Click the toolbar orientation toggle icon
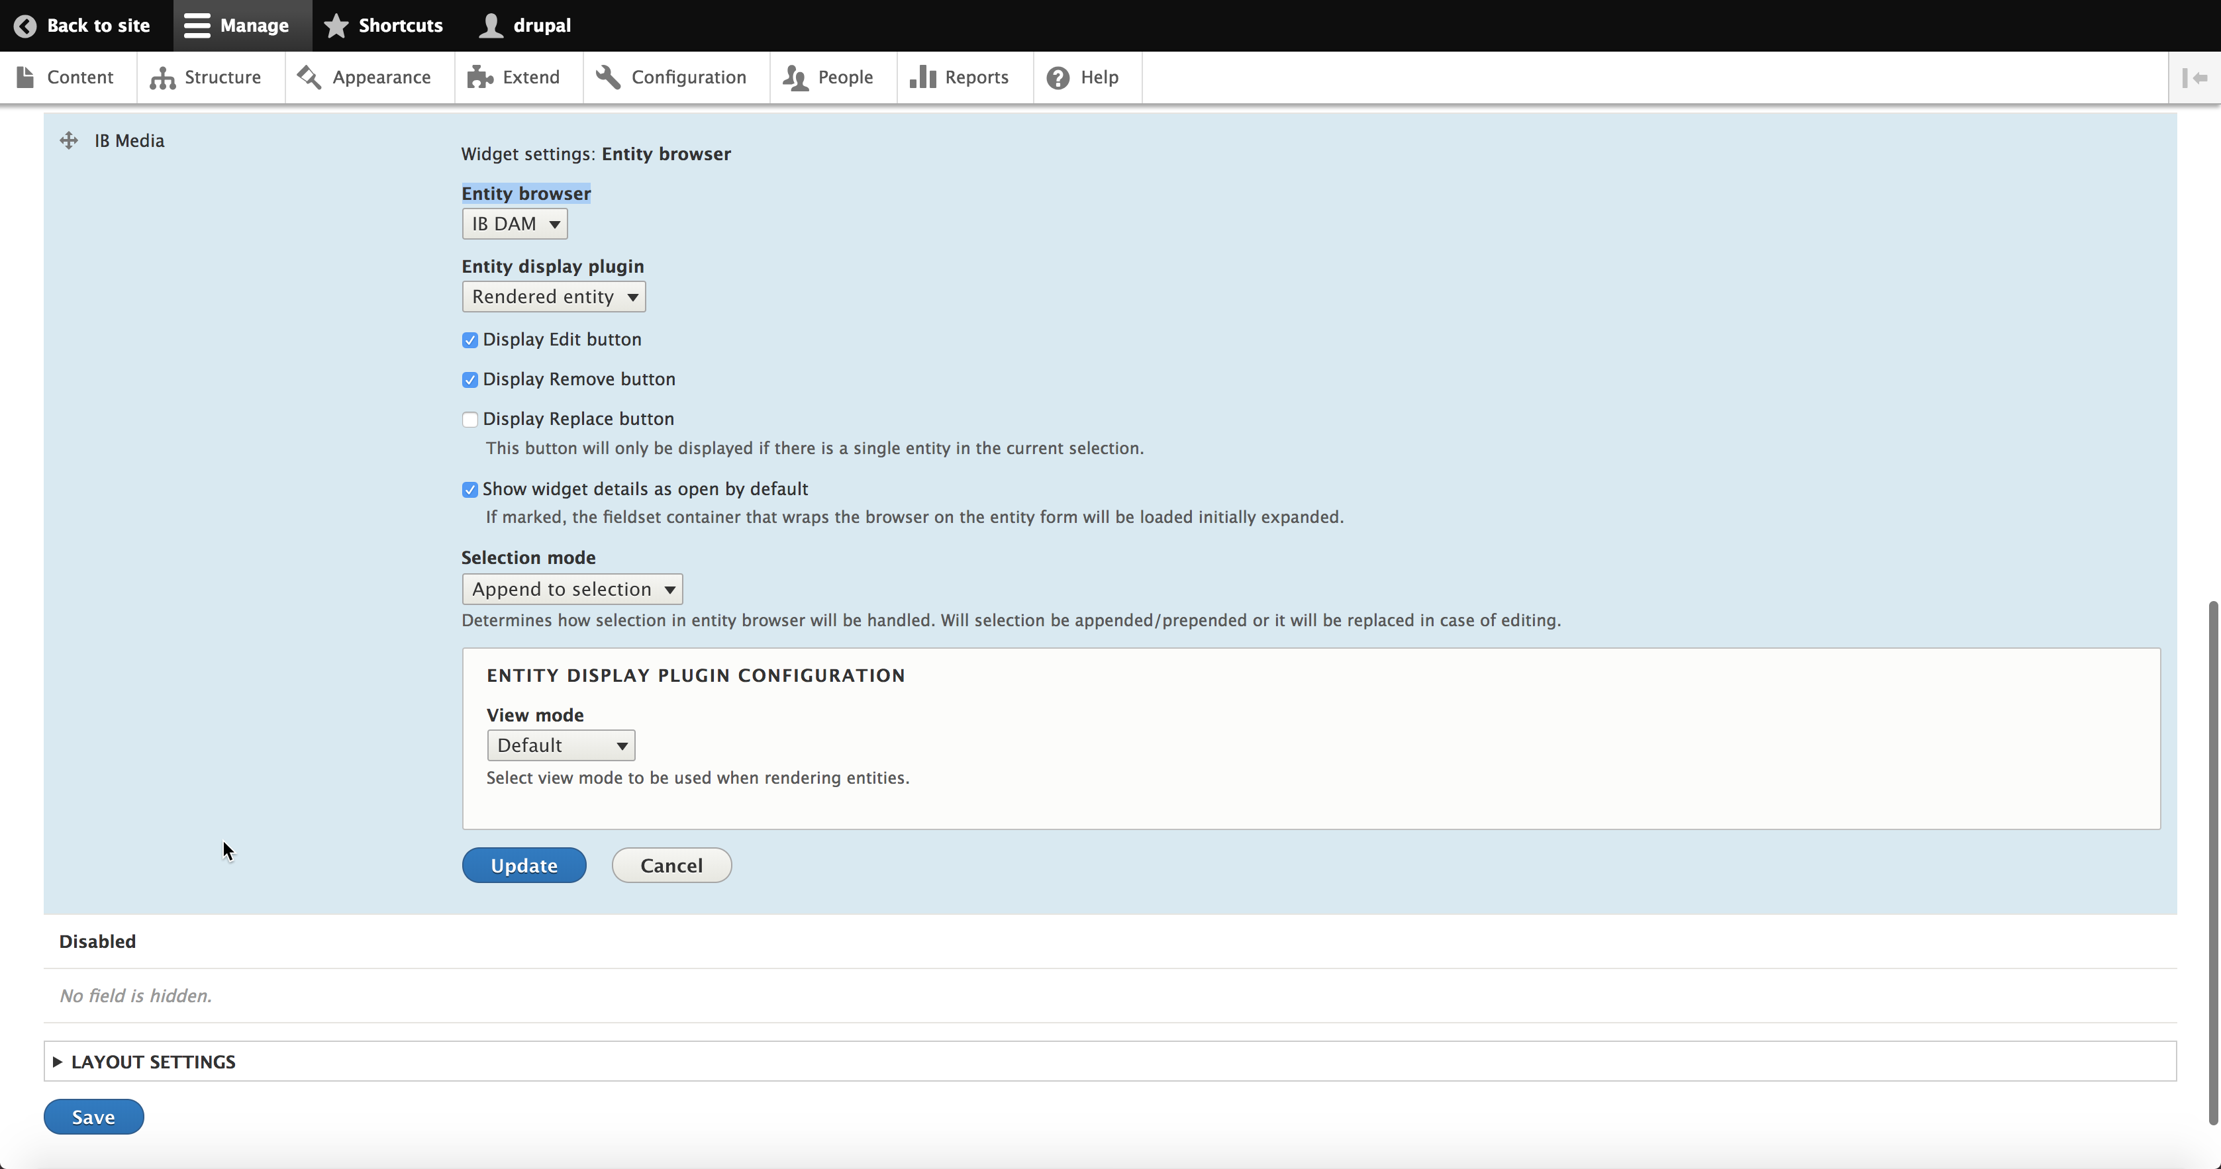2221x1169 pixels. (x=2195, y=77)
